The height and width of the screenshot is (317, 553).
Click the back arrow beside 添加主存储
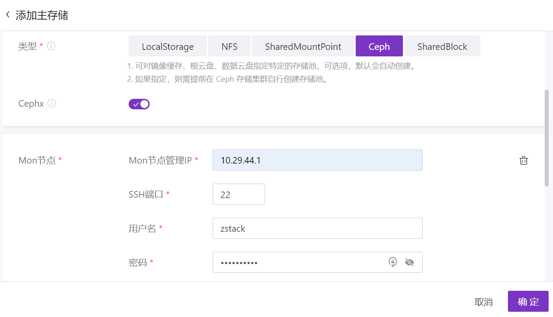[x=7, y=14]
